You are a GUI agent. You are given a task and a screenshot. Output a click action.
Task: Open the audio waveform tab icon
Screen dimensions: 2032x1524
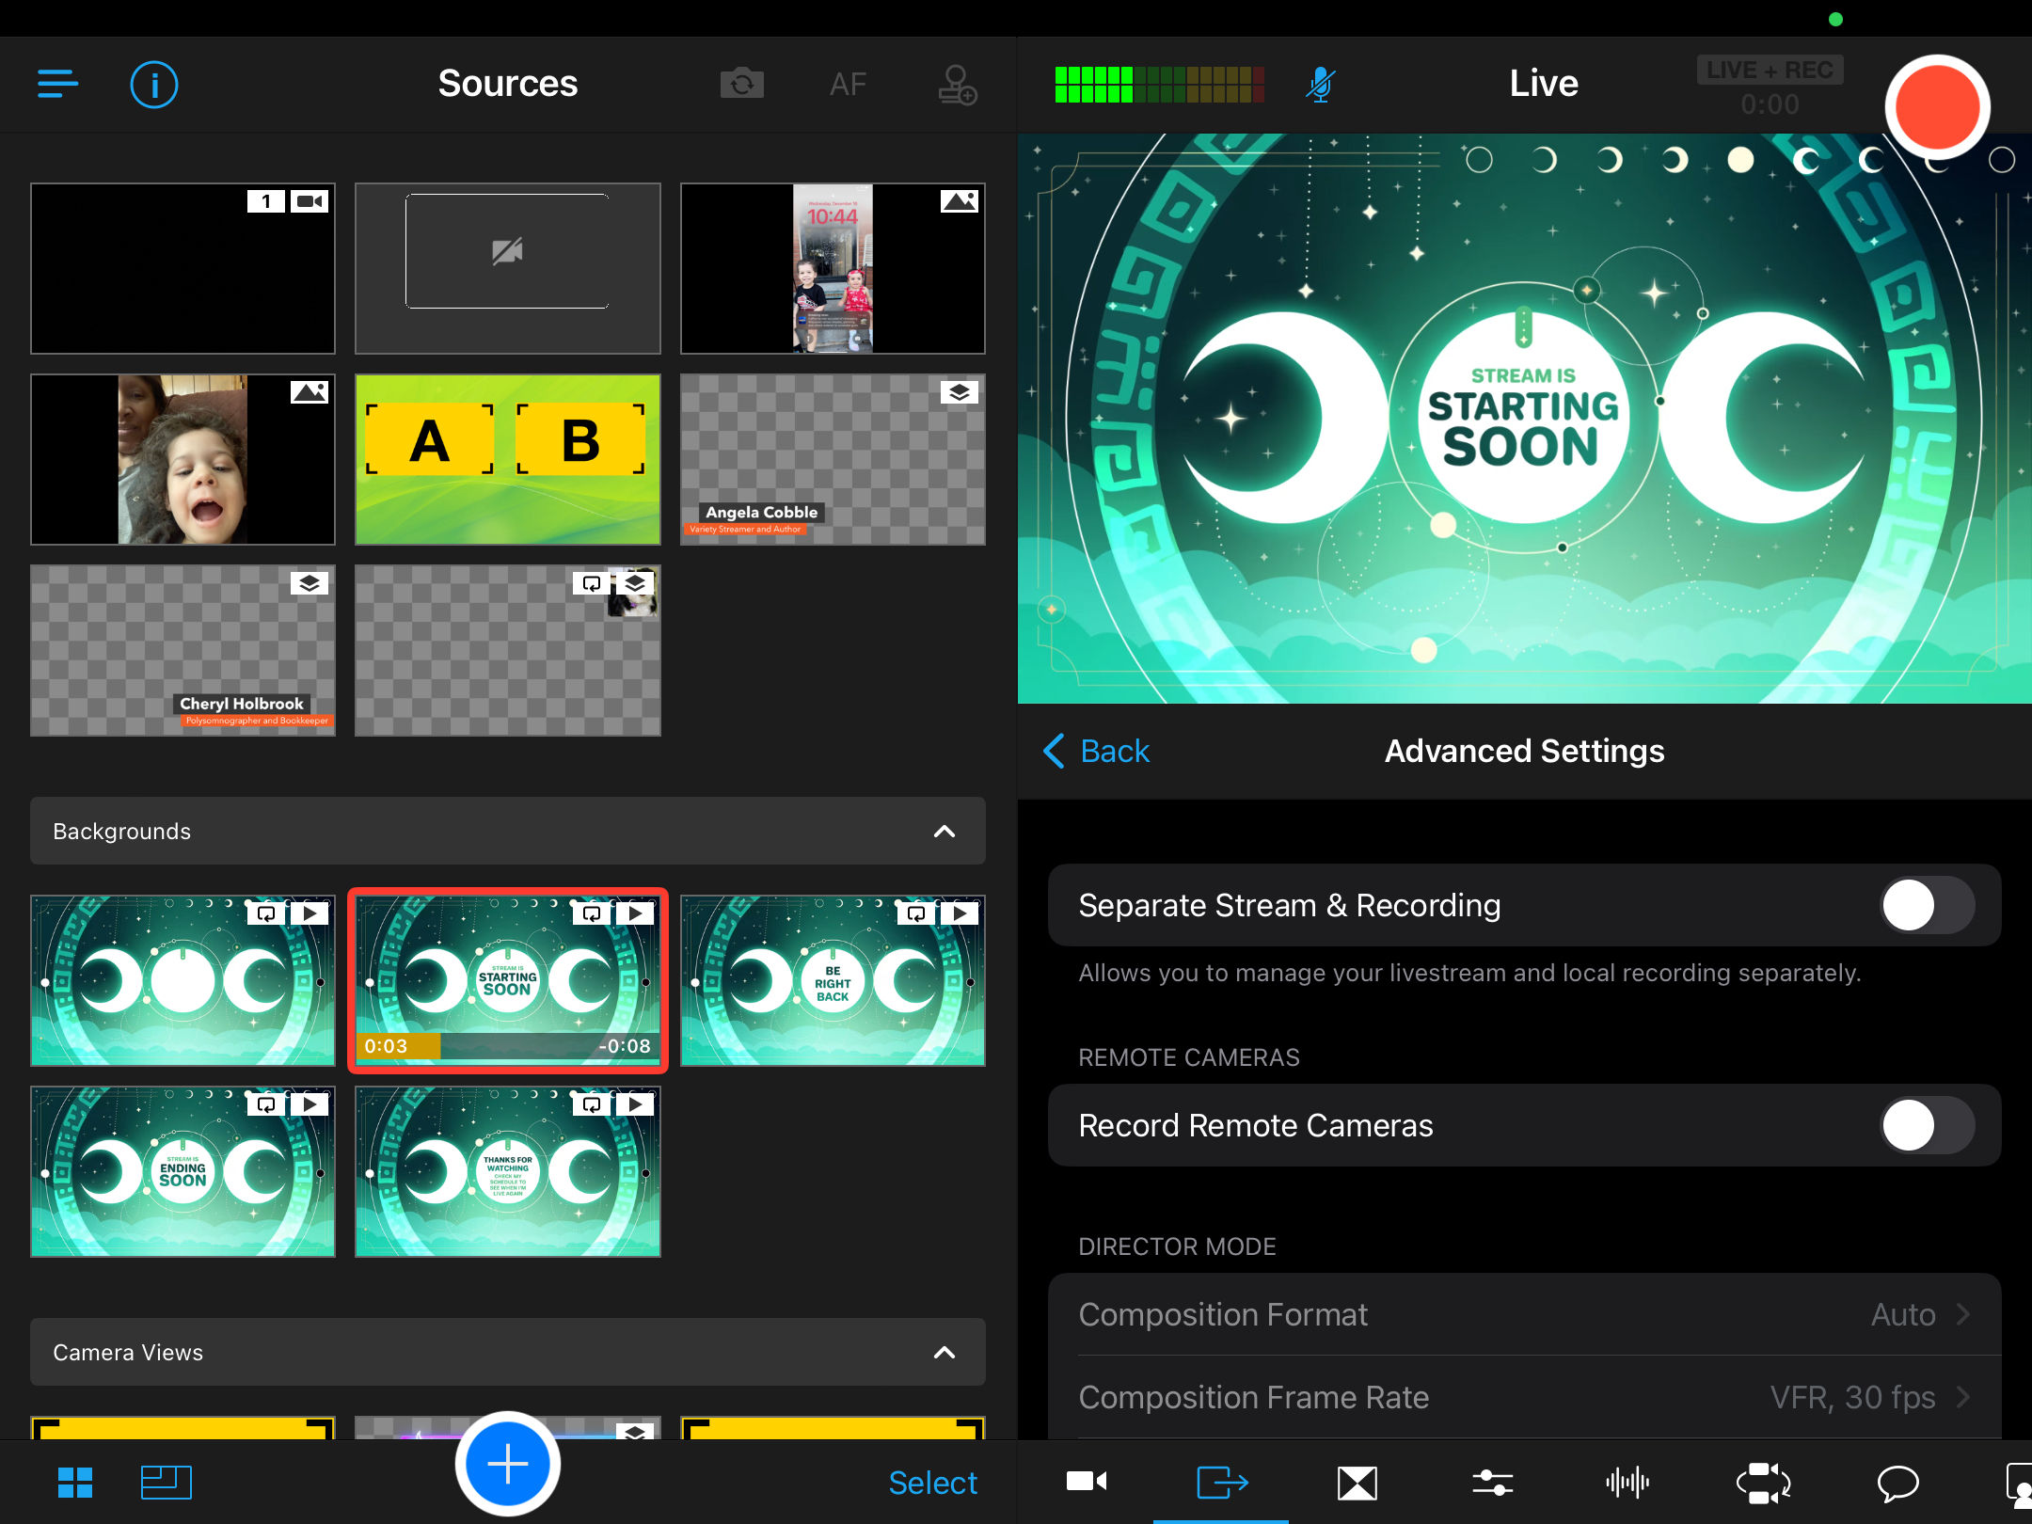click(x=1627, y=1483)
